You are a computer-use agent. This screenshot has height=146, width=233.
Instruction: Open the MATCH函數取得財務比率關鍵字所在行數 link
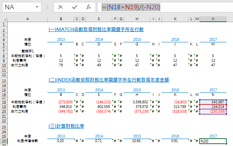(96, 30)
